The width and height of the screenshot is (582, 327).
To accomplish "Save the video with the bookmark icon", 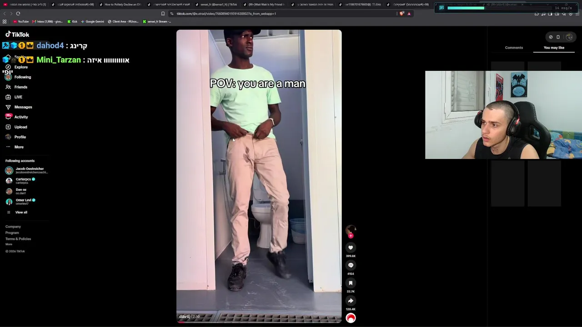I will (351, 283).
